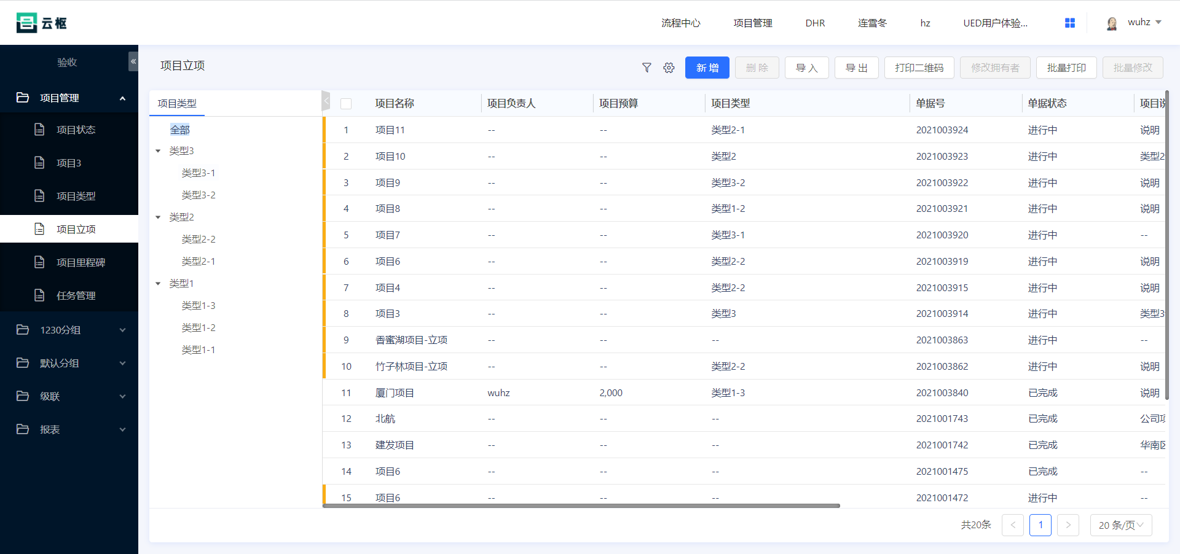
Task: Select 类型2-2 tree node
Action: (x=199, y=240)
